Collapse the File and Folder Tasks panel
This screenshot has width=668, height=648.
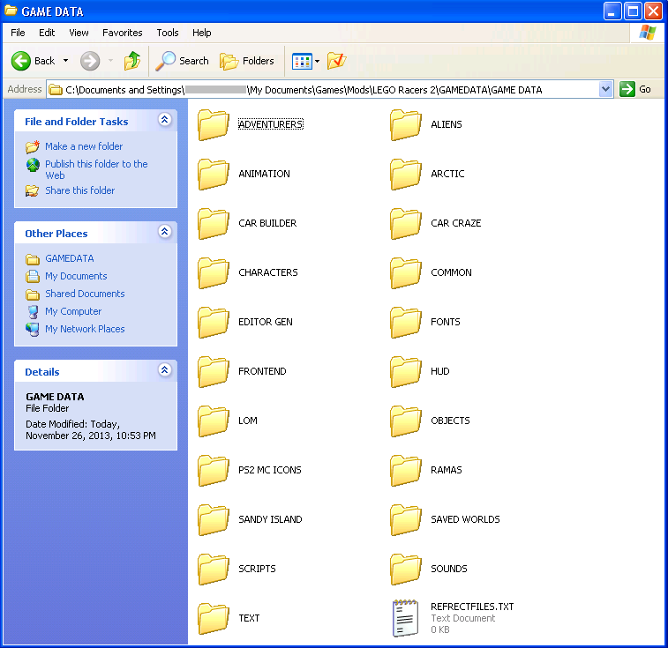[165, 120]
